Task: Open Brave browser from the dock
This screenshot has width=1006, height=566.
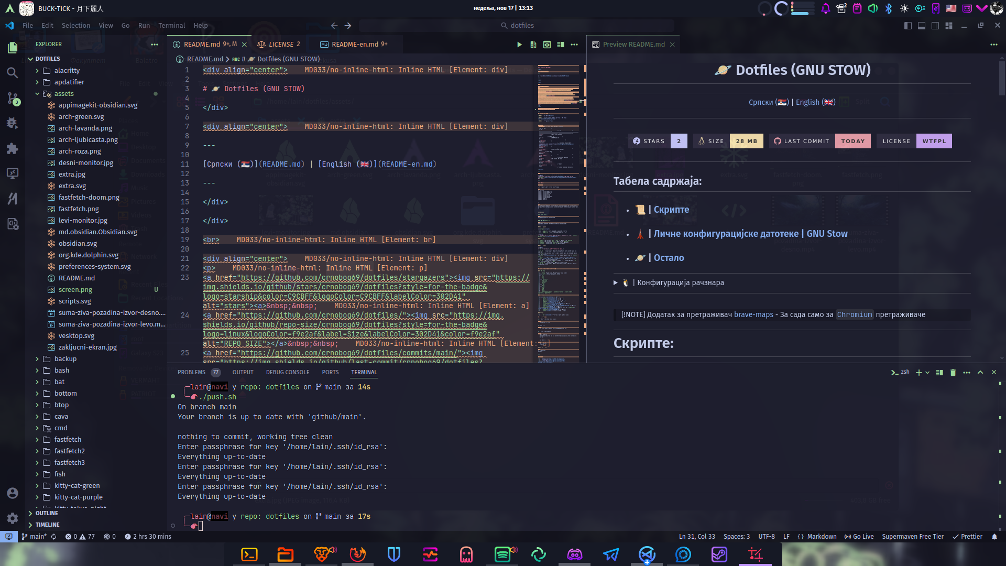Action: 322,554
